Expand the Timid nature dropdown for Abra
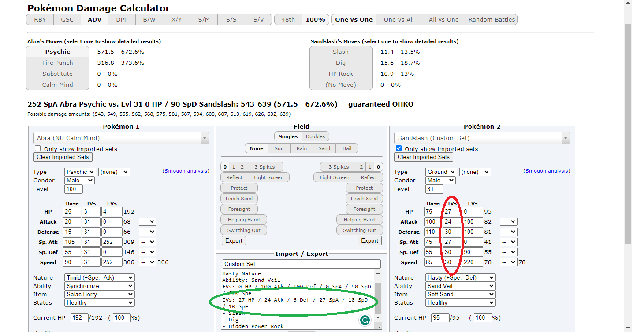 tap(99, 278)
